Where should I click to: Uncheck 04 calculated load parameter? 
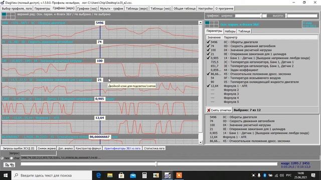click(209, 50)
